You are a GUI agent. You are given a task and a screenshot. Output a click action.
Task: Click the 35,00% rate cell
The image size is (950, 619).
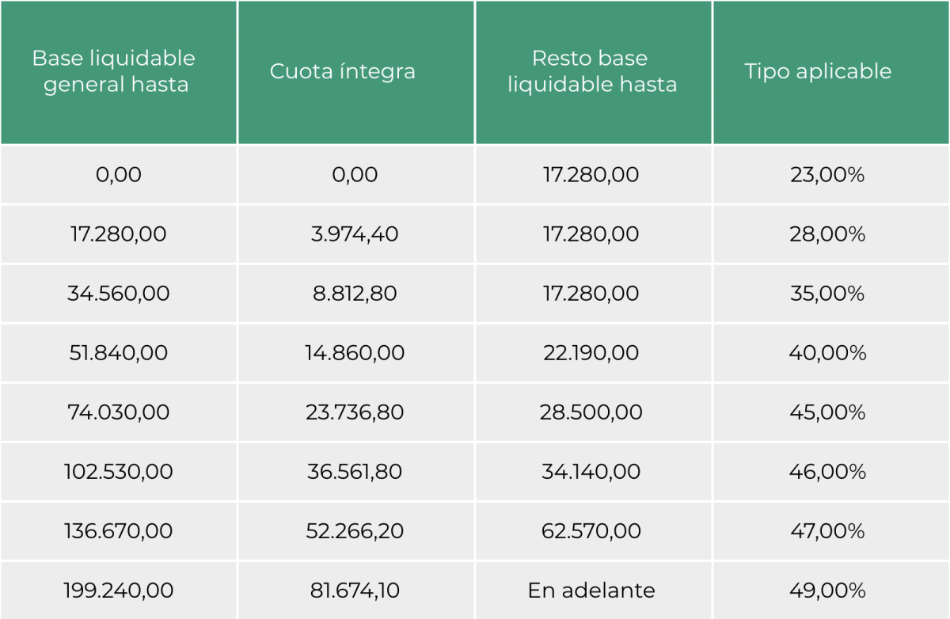pyautogui.click(x=830, y=294)
